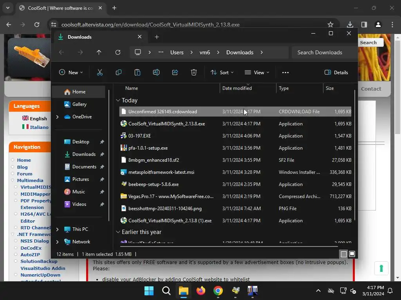The width and height of the screenshot is (401, 300).
Task: Open Chrome side panel icon
Action: pyautogui.click(x=364, y=25)
